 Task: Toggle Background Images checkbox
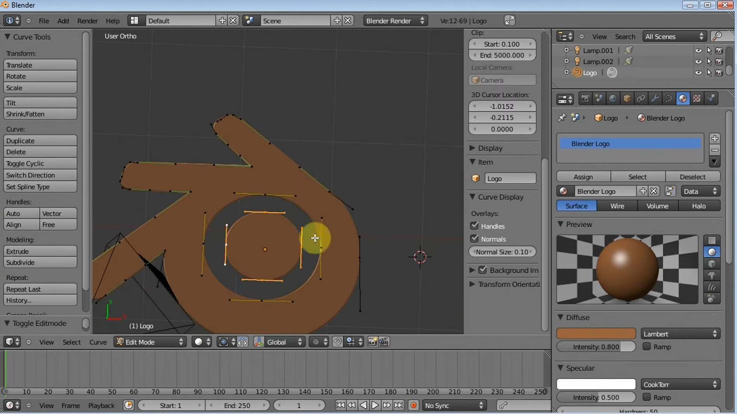[483, 270]
